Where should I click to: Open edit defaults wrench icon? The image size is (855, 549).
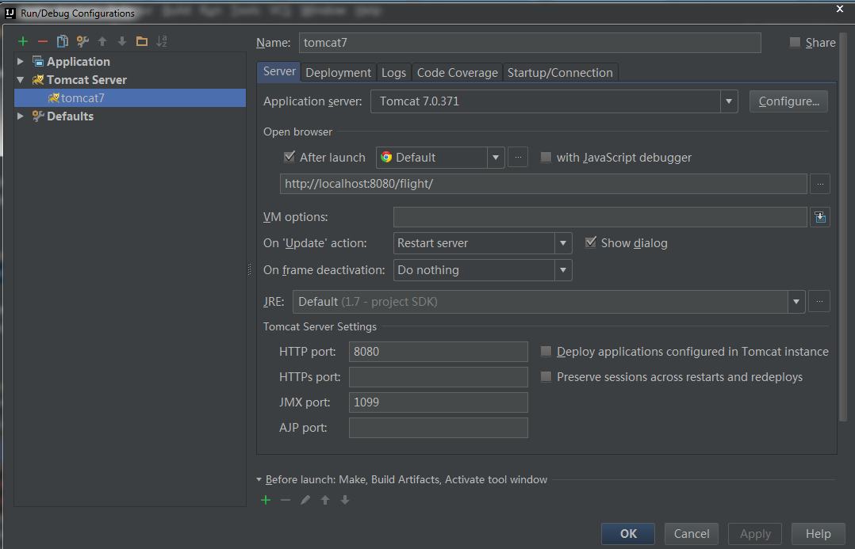[82, 41]
